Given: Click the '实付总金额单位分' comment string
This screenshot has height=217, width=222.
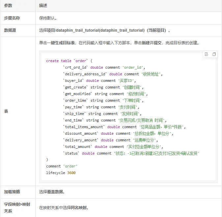Looking at the screenshot, I should pos(144,147).
